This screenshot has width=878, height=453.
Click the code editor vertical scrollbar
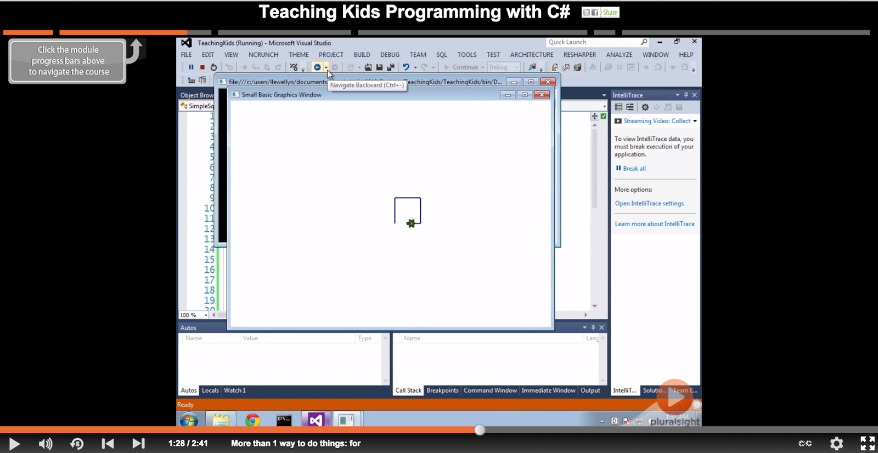tap(594, 169)
